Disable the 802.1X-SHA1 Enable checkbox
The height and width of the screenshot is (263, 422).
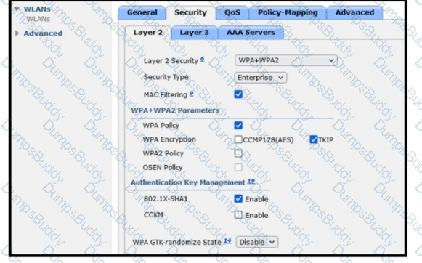pyautogui.click(x=238, y=198)
